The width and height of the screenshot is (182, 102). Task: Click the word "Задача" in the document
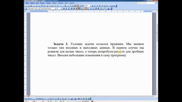point(58,44)
